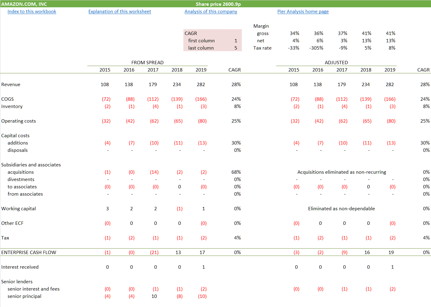Select the From Spread 2017 enterprise cash flow (21)
431x307 pixels.
coord(154,253)
